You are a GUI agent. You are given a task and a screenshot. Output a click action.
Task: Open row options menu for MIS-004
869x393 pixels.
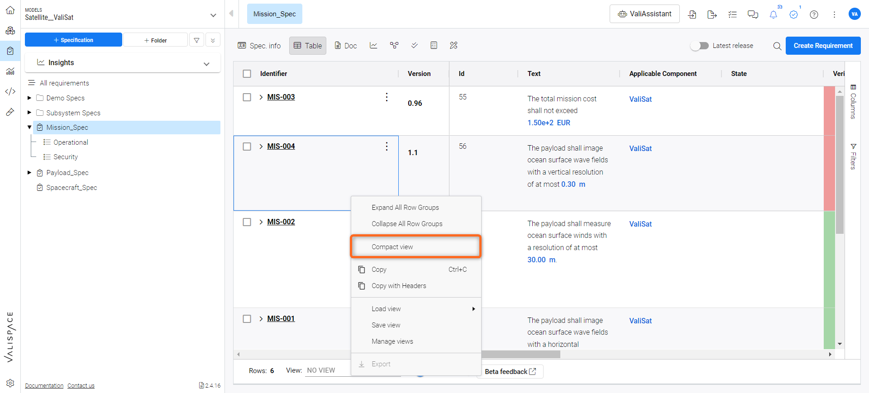coord(387,146)
